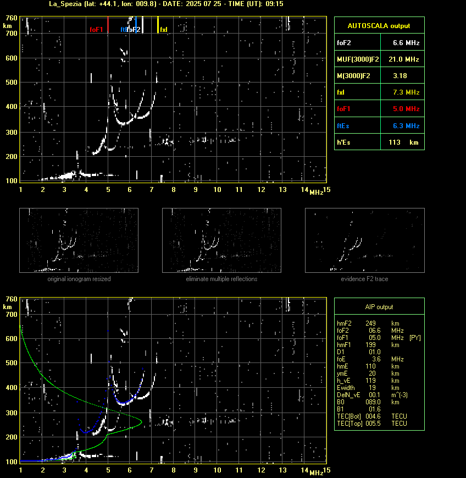Click the Ewidth 19 km row
This screenshot has height=478, width=466.
(x=368, y=388)
